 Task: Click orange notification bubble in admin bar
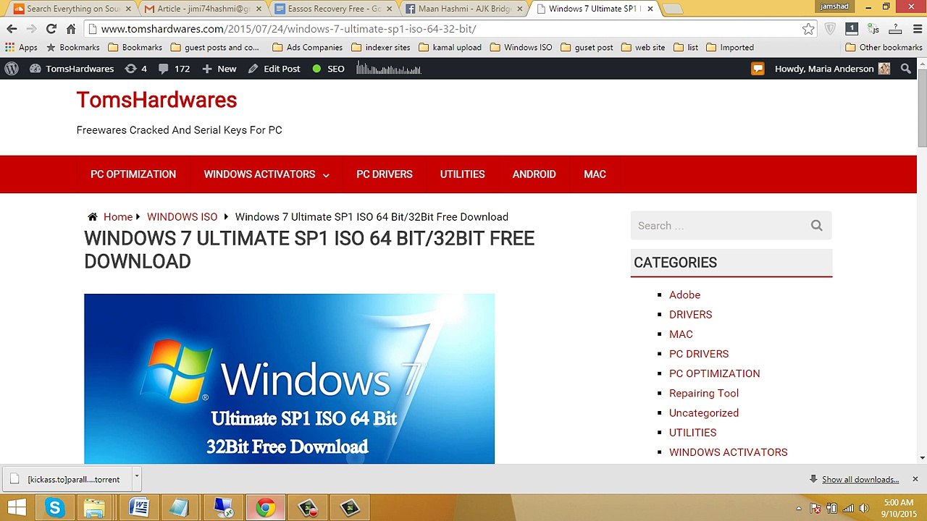(x=758, y=69)
